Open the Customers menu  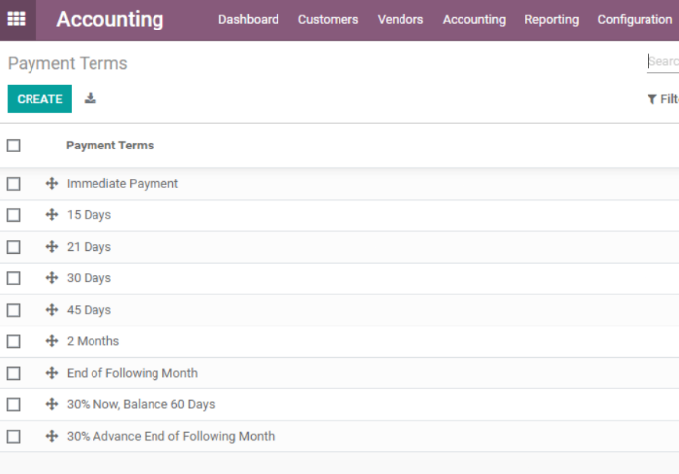pyautogui.click(x=329, y=19)
